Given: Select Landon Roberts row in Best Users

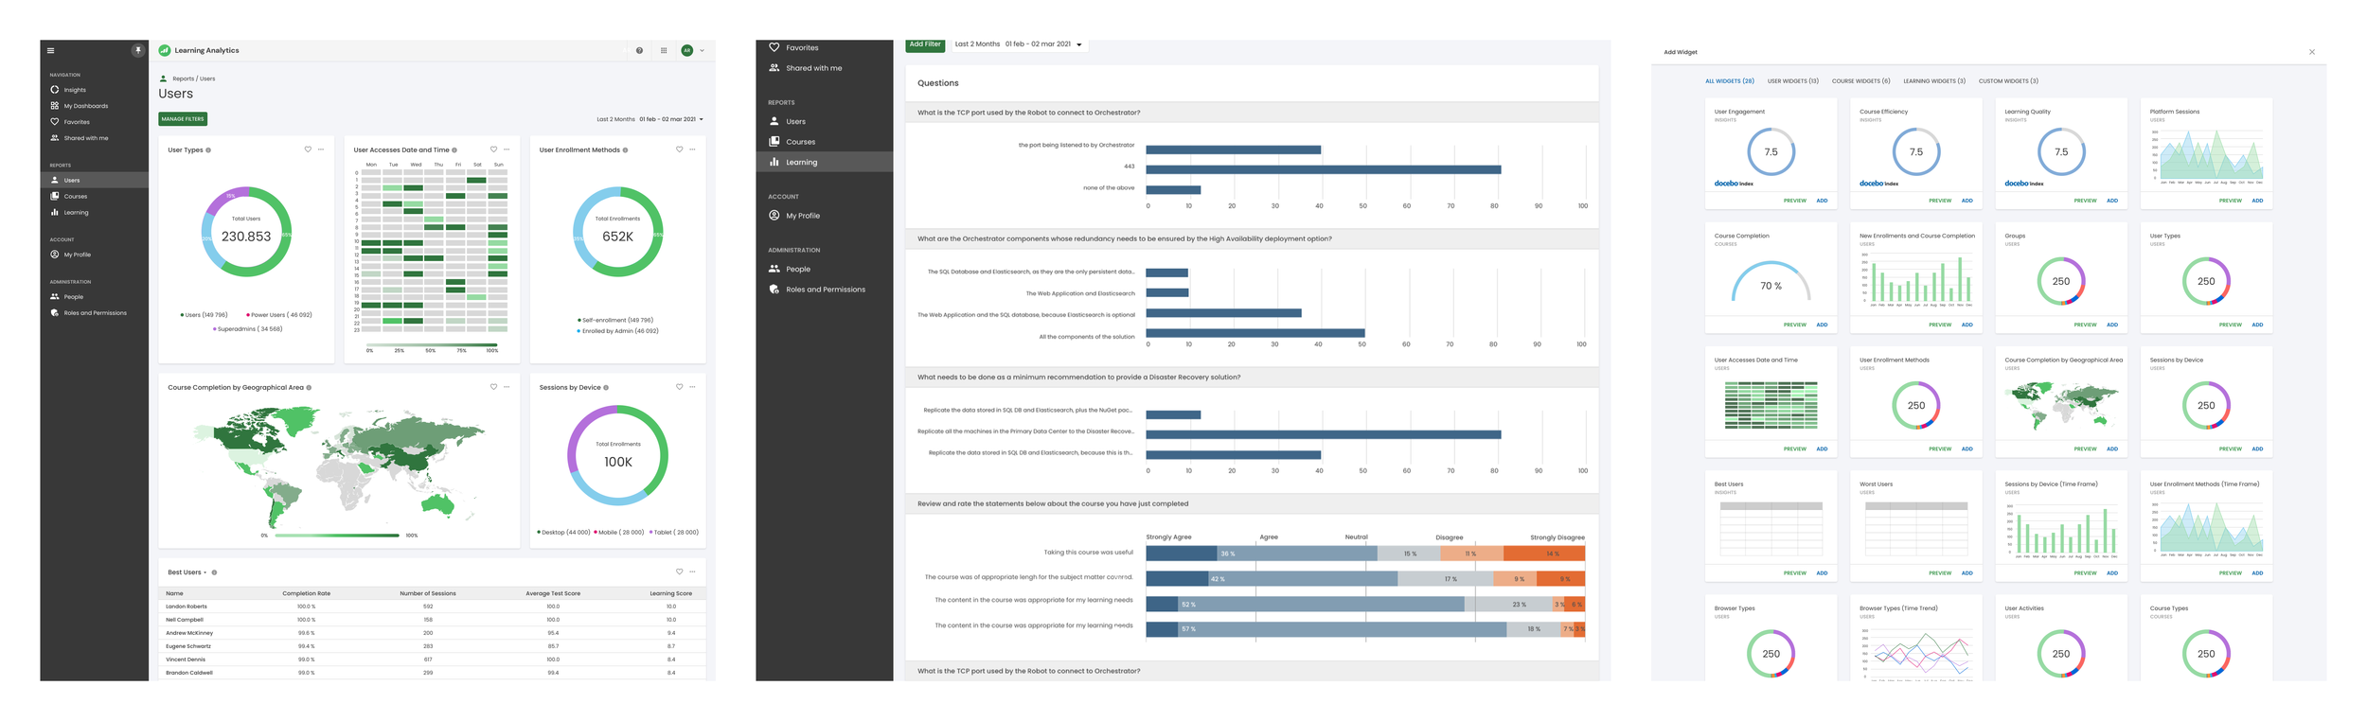Looking at the screenshot, I should tap(432, 607).
